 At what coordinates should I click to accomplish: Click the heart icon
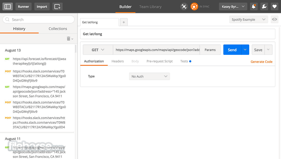tap(274, 7)
